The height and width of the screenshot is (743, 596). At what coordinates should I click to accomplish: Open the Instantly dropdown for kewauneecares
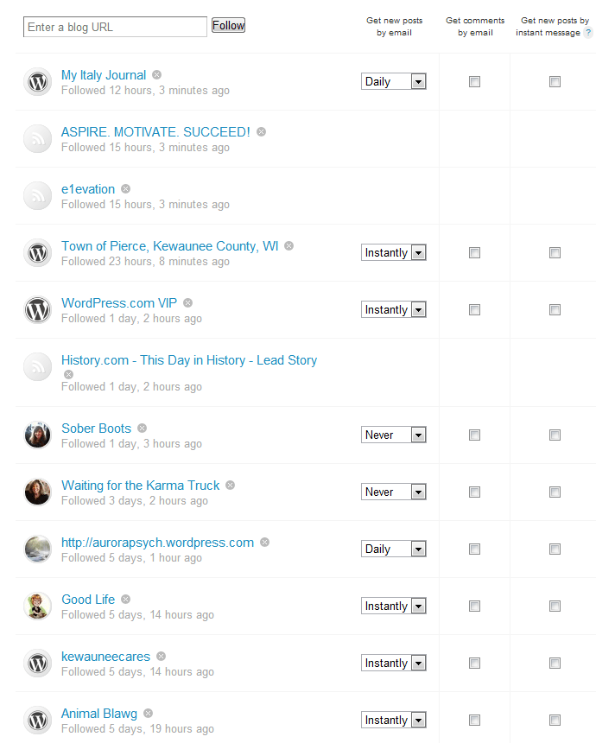click(x=394, y=664)
